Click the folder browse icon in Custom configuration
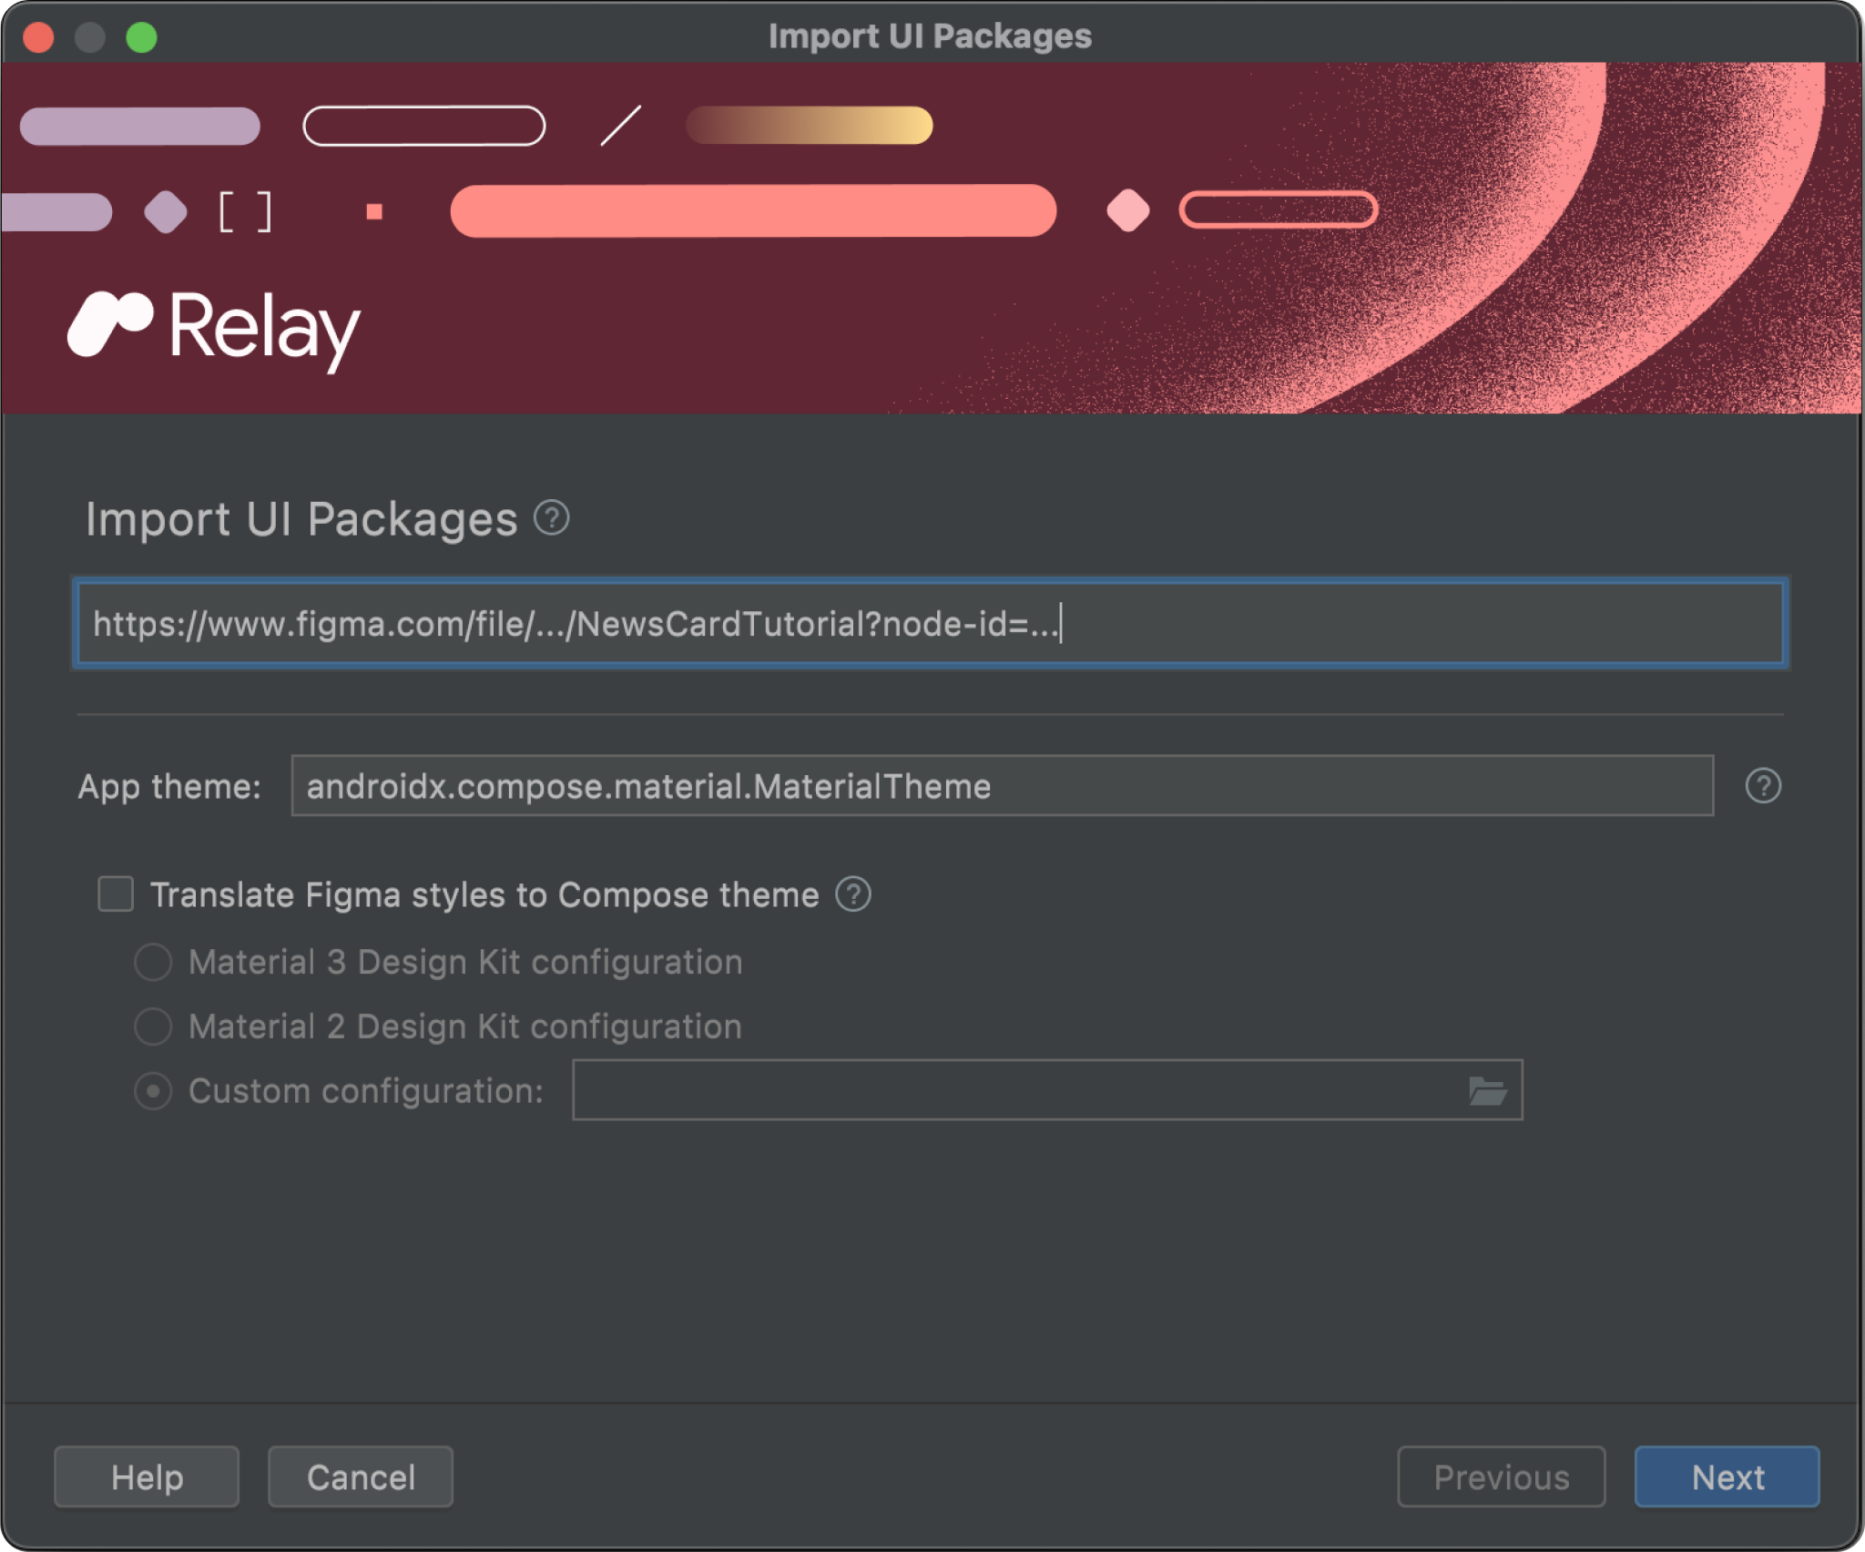 click(1487, 1087)
